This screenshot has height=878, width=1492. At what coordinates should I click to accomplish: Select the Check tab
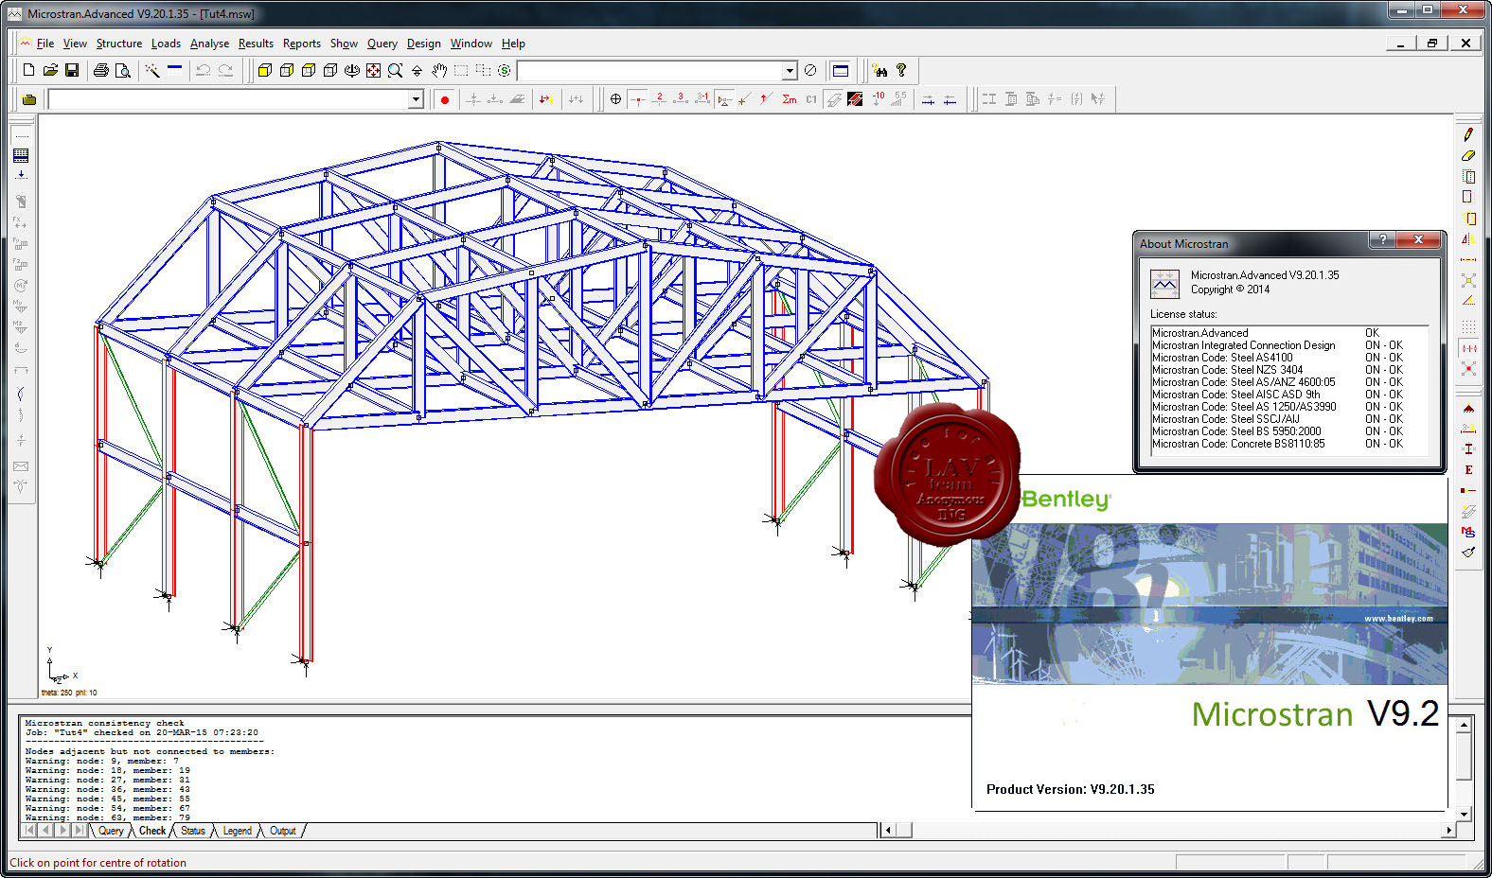tap(152, 831)
